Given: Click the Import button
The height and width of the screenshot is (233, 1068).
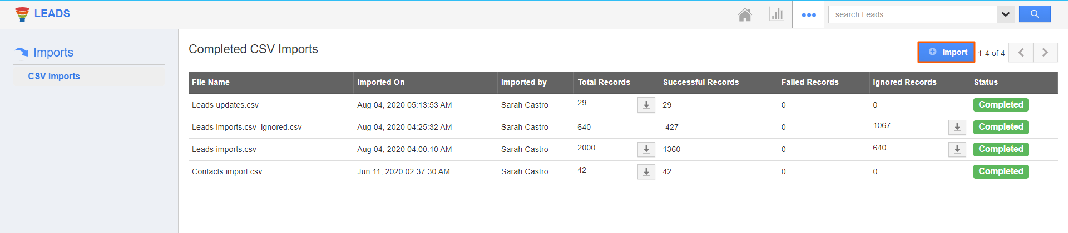Looking at the screenshot, I should [x=946, y=52].
